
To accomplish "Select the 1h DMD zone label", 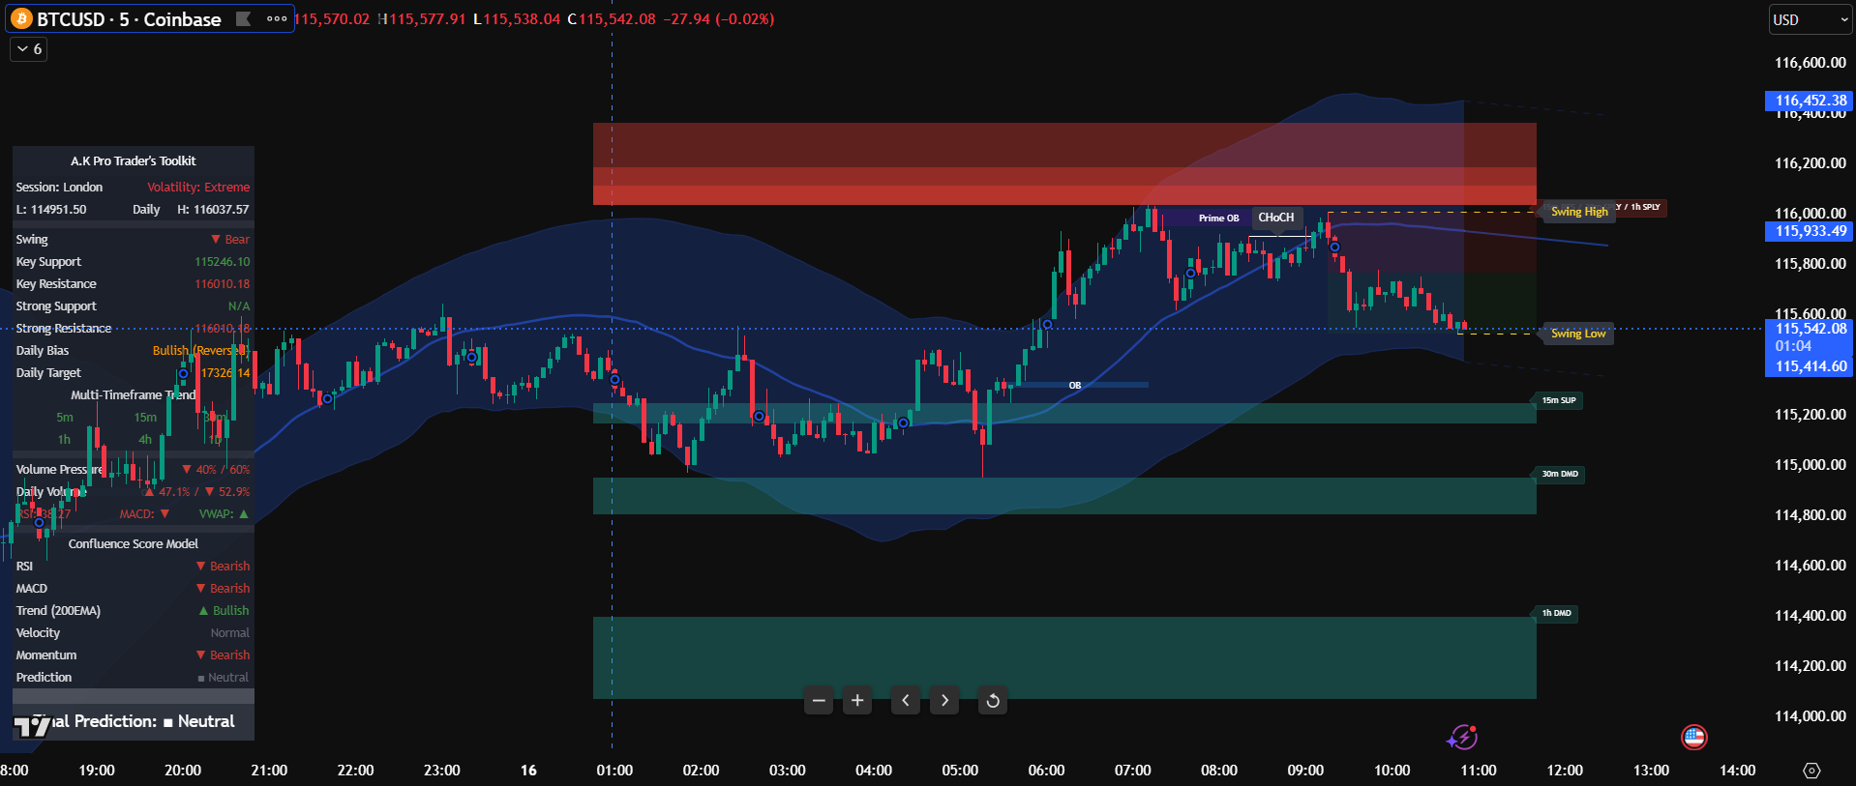I will click(x=1556, y=613).
